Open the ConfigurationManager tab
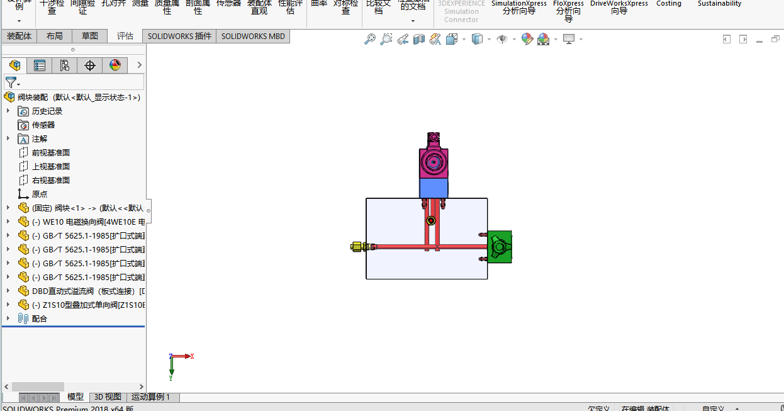This screenshot has width=784, height=411. (65, 65)
